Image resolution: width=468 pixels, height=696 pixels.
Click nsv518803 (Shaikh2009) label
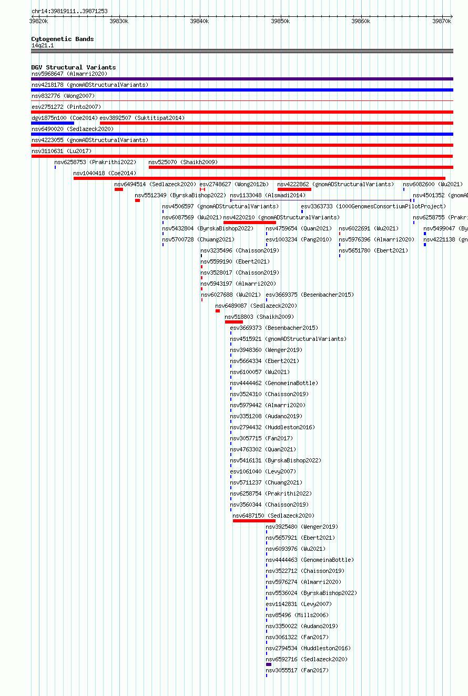[x=259, y=317]
